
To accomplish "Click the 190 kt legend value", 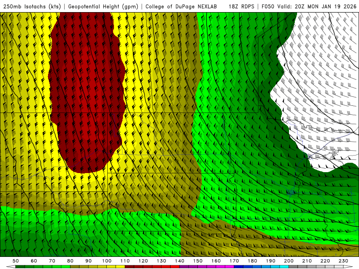I will 271,261.
